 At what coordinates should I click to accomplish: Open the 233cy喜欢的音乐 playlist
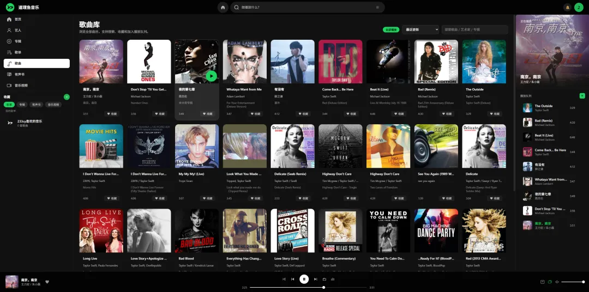point(37,123)
